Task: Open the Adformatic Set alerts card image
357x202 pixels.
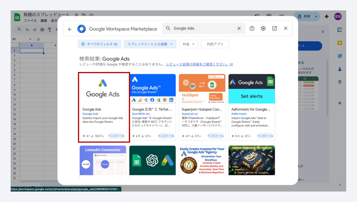Action: click(x=252, y=89)
